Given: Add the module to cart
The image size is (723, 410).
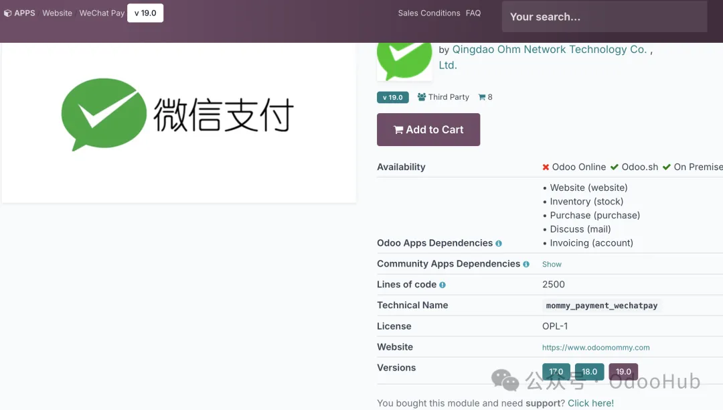Looking at the screenshot, I should [428, 129].
